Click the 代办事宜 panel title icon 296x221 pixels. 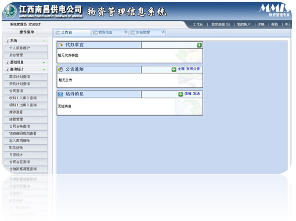(x=60, y=45)
